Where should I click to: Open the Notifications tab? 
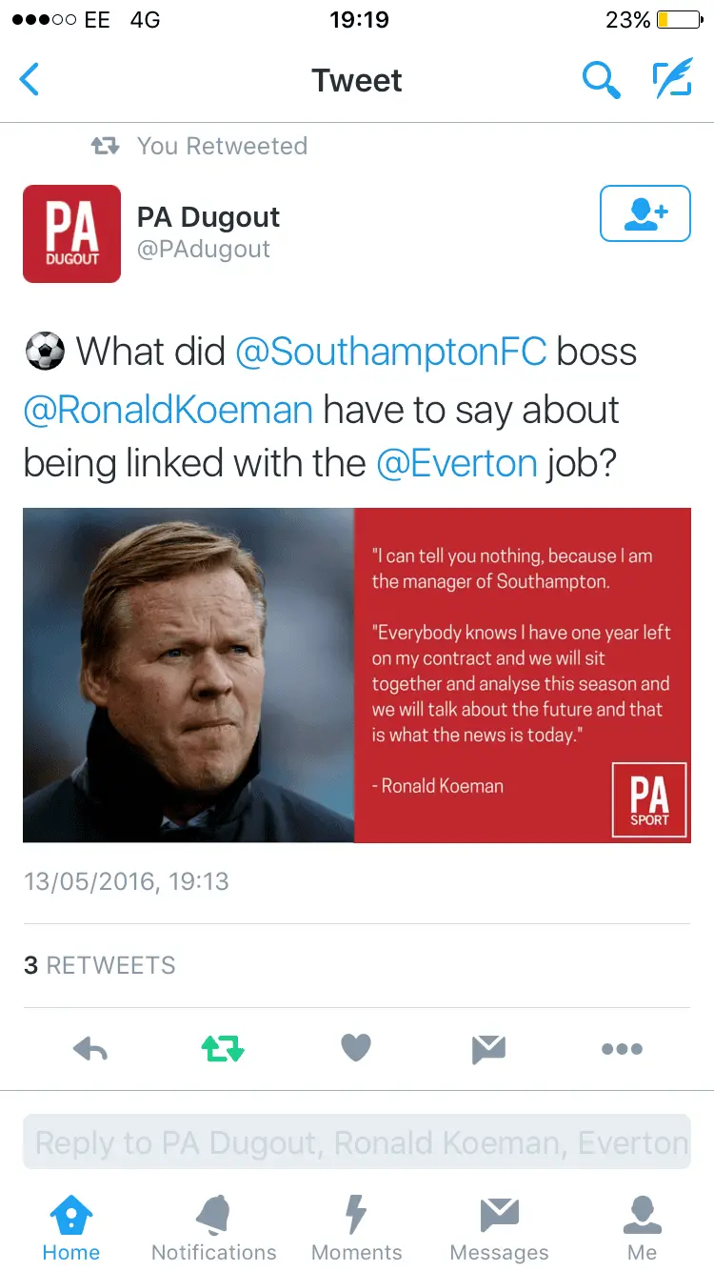[214, 1229]
